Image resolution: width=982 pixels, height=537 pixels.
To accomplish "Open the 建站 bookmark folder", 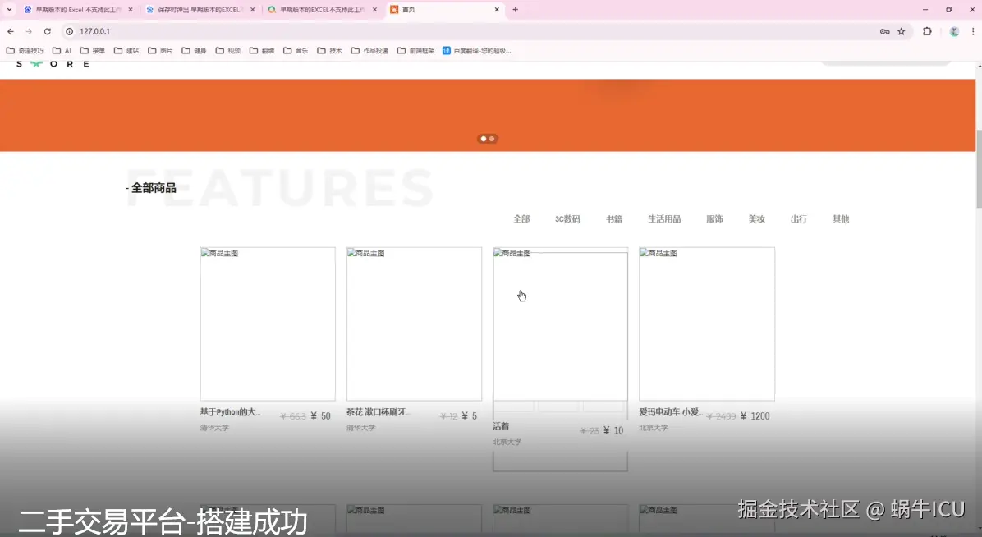I will [x=126, y=51].
